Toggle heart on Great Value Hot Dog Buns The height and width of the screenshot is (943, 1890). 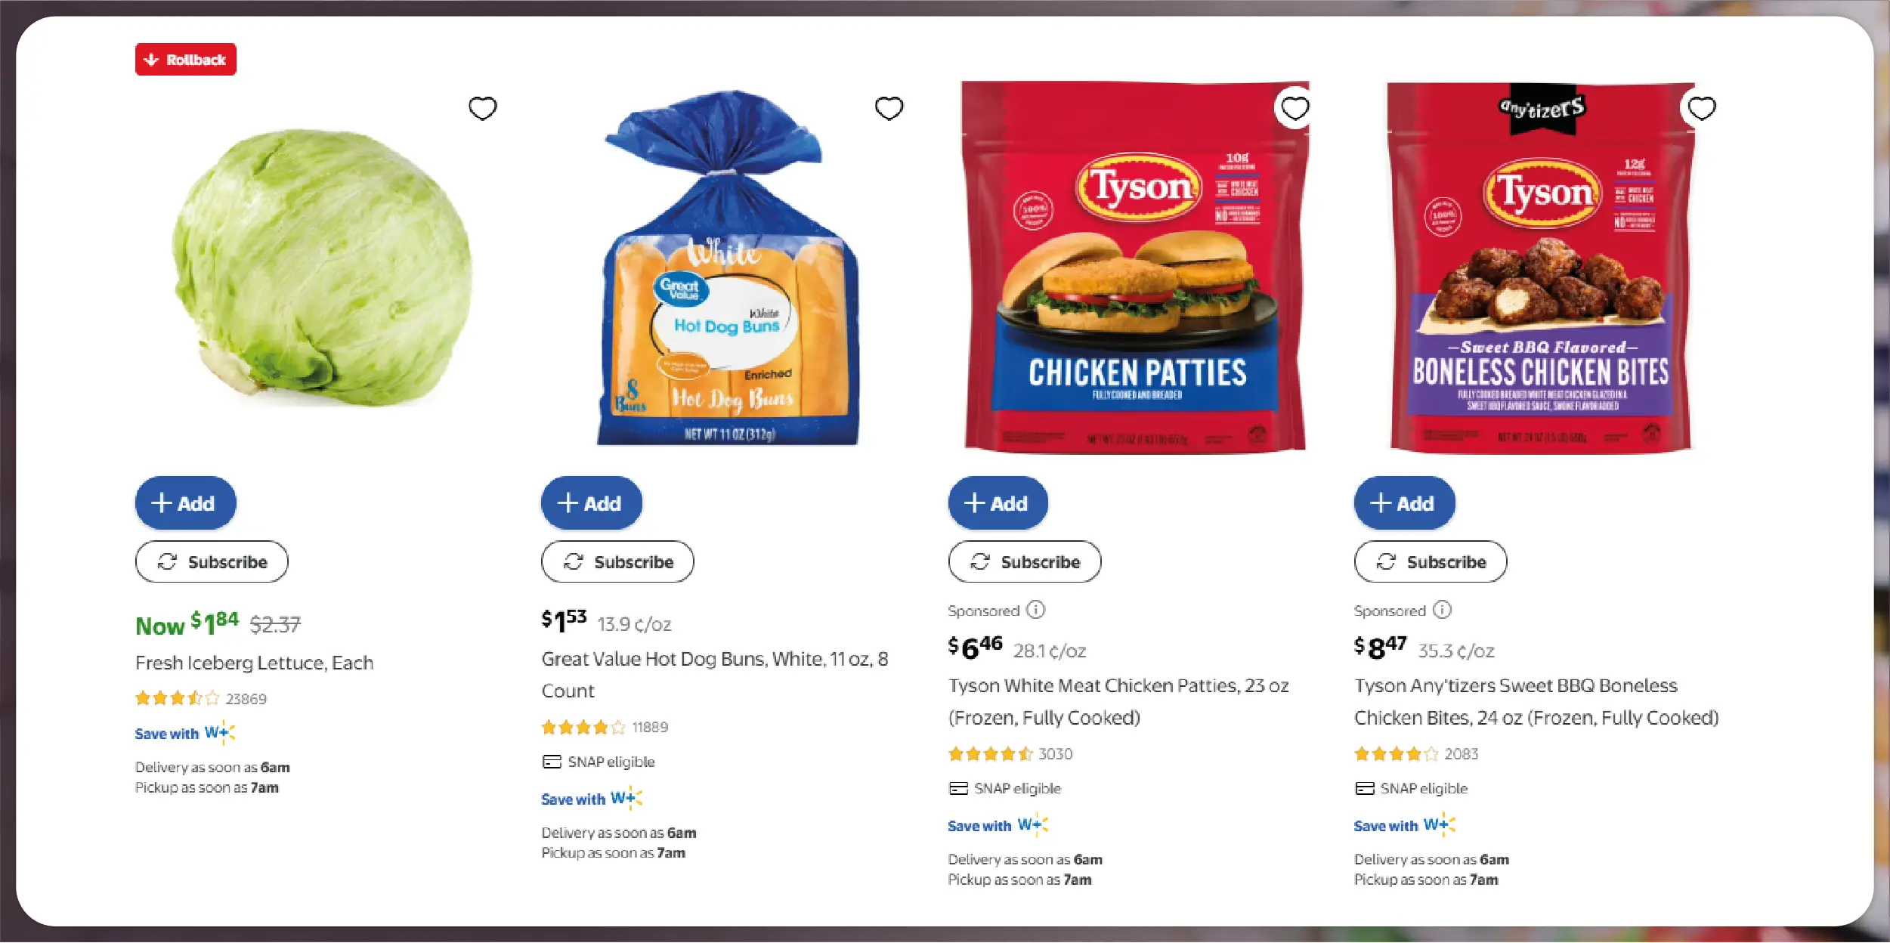(889, 108)
